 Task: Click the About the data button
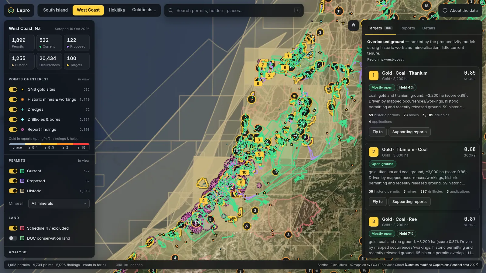(x=460, y=10)
